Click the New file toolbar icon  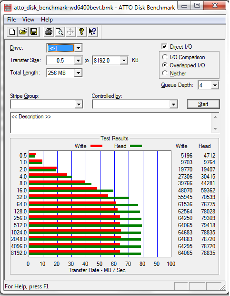[12, 32]
